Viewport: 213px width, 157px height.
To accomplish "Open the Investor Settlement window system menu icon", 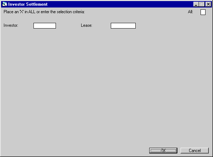I will point(5,4).
